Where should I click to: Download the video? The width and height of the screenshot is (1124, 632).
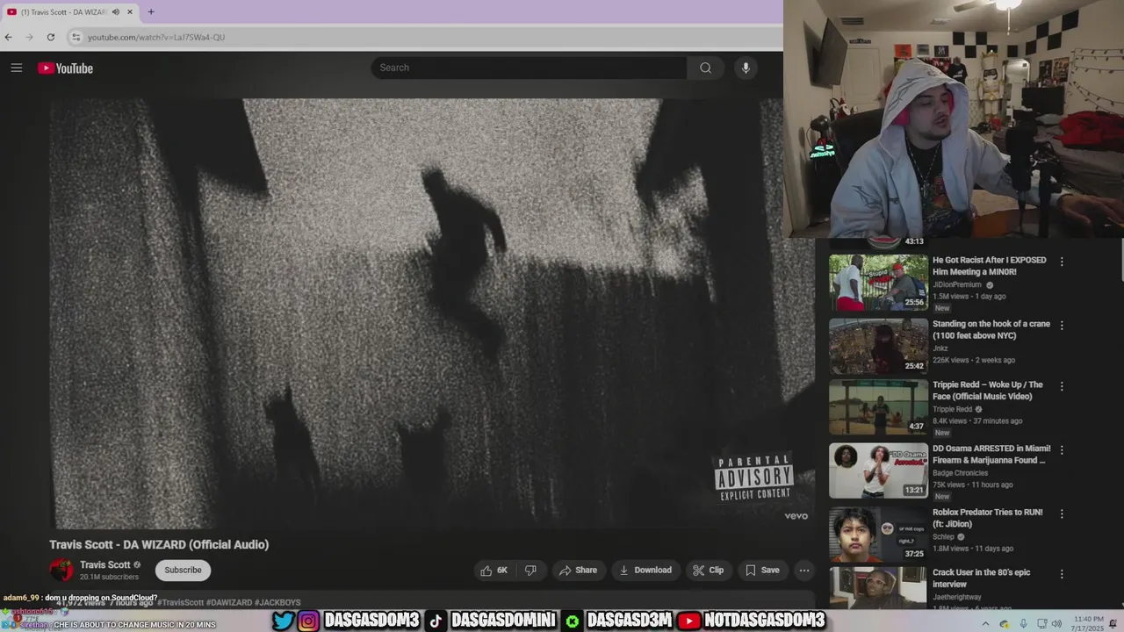(x=645, y=570)
